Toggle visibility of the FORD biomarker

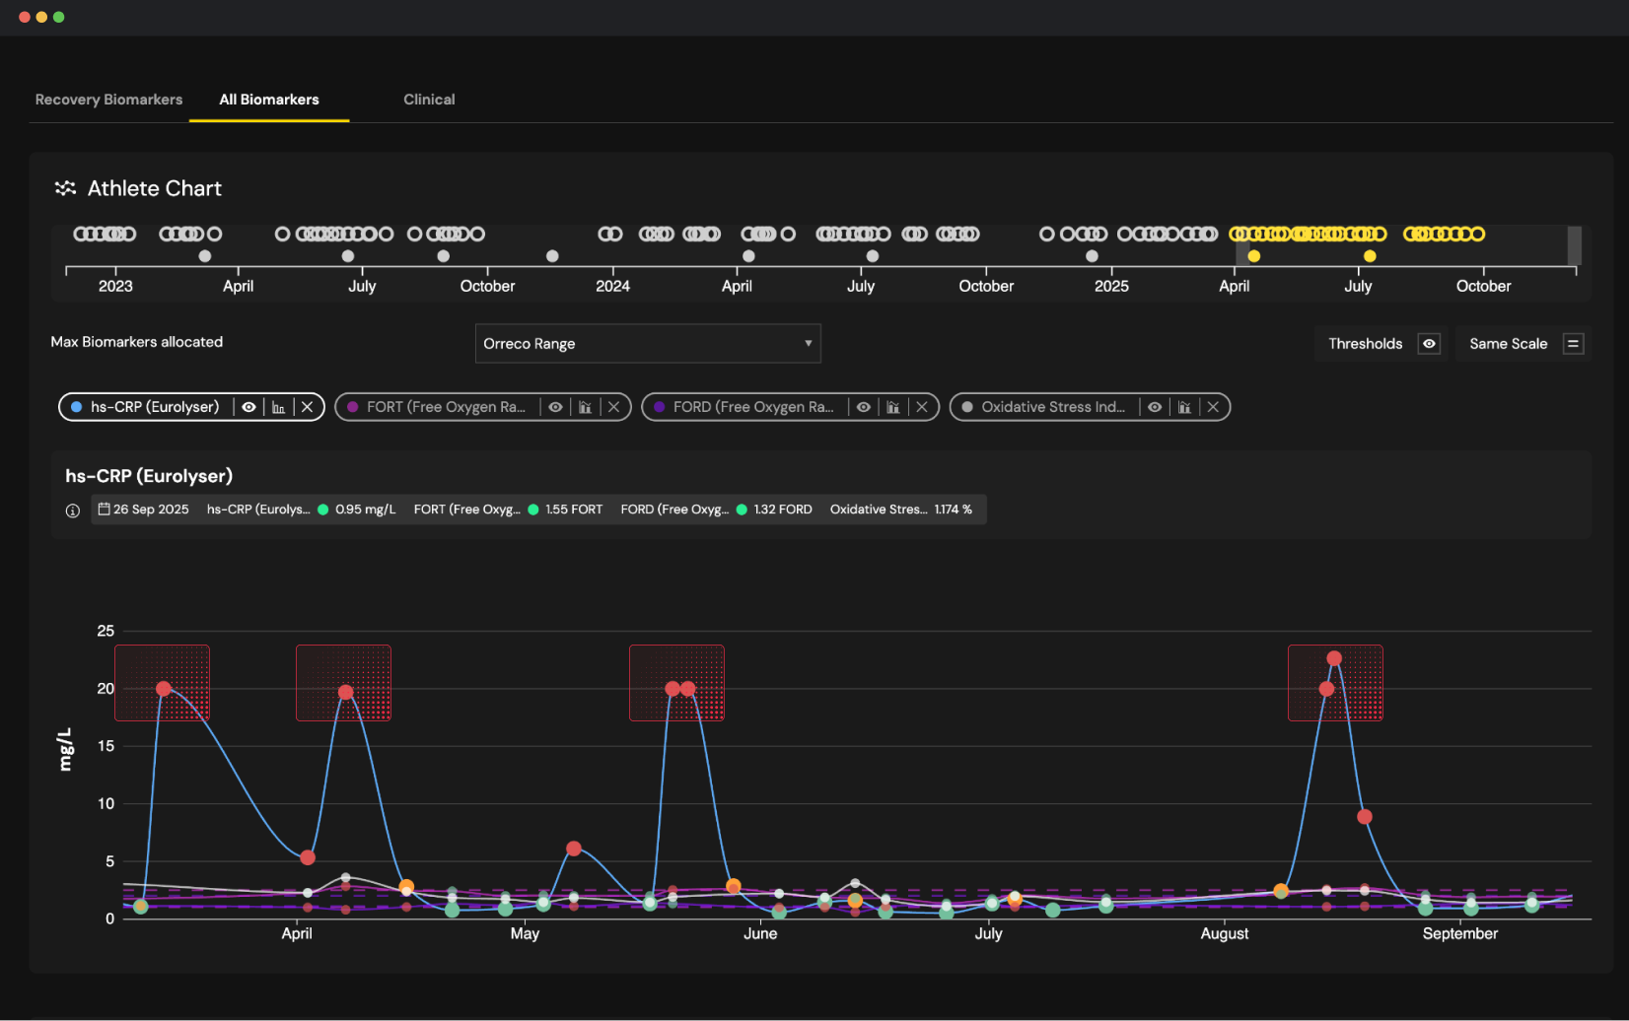point(864,406)
